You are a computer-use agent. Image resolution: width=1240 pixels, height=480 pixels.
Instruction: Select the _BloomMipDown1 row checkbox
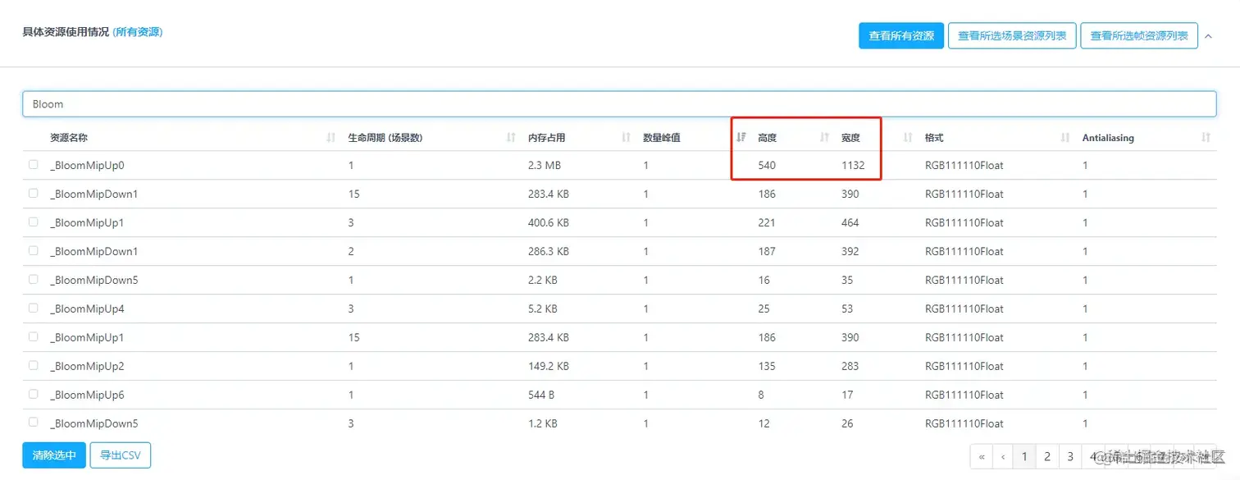click(33, 193)
